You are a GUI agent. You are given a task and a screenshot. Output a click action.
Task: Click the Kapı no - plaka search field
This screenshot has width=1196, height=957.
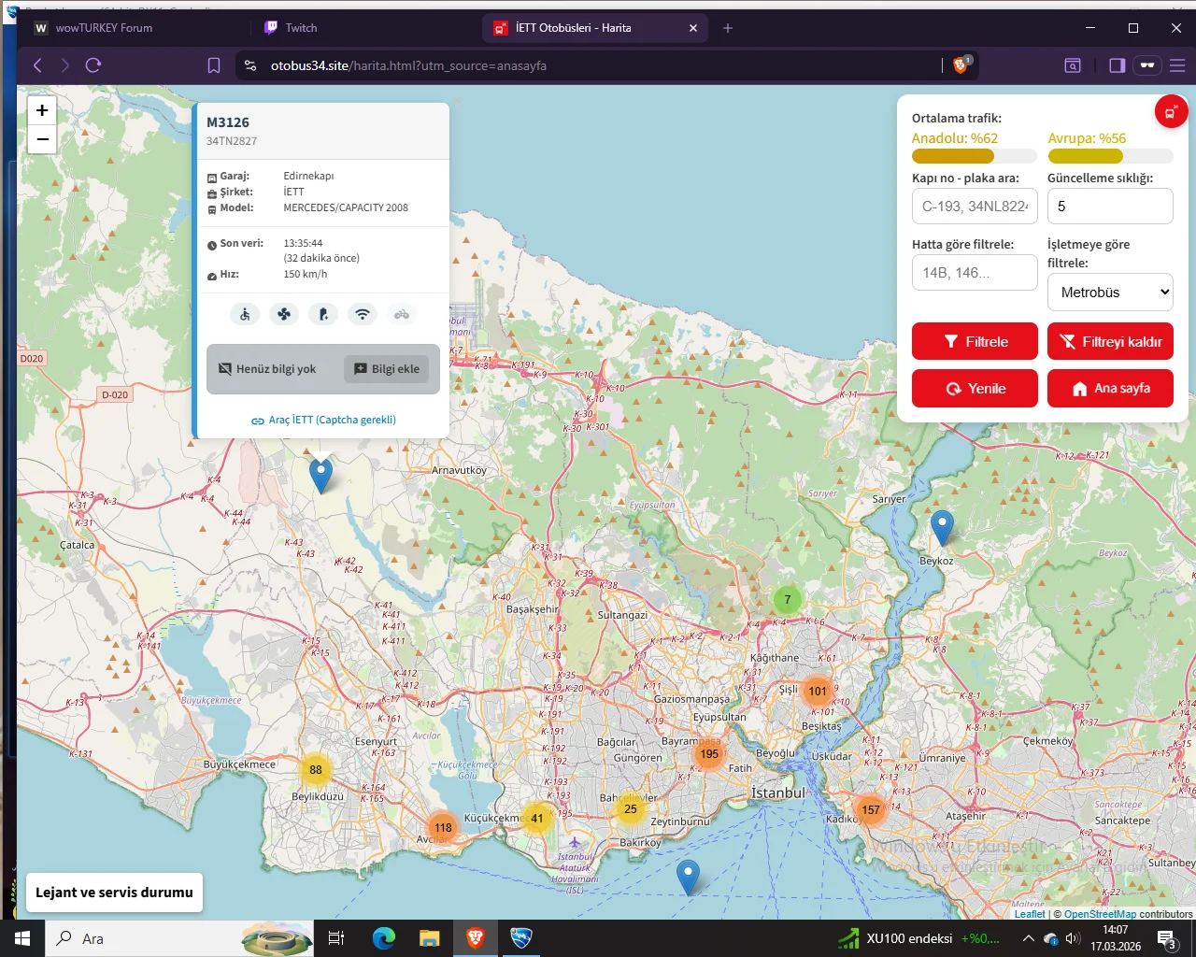974,207
